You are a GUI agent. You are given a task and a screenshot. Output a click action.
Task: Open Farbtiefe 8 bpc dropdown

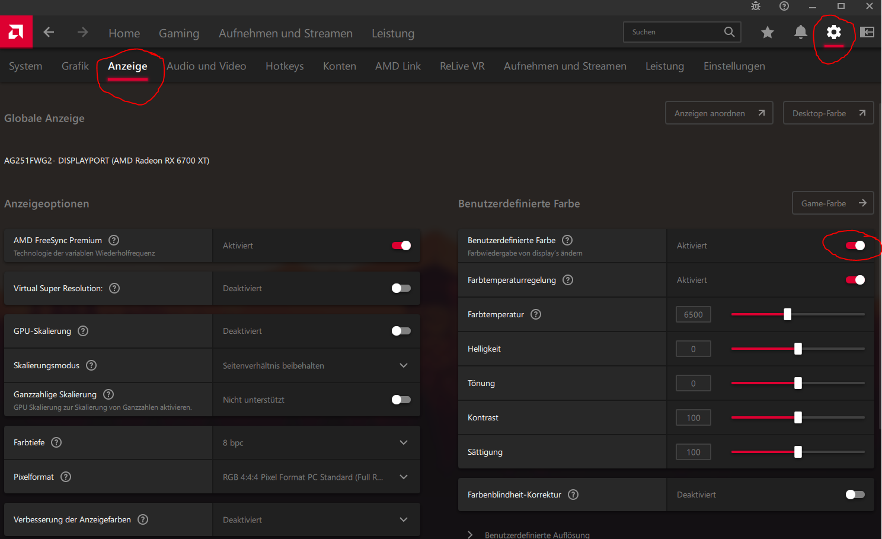(317, 442)
